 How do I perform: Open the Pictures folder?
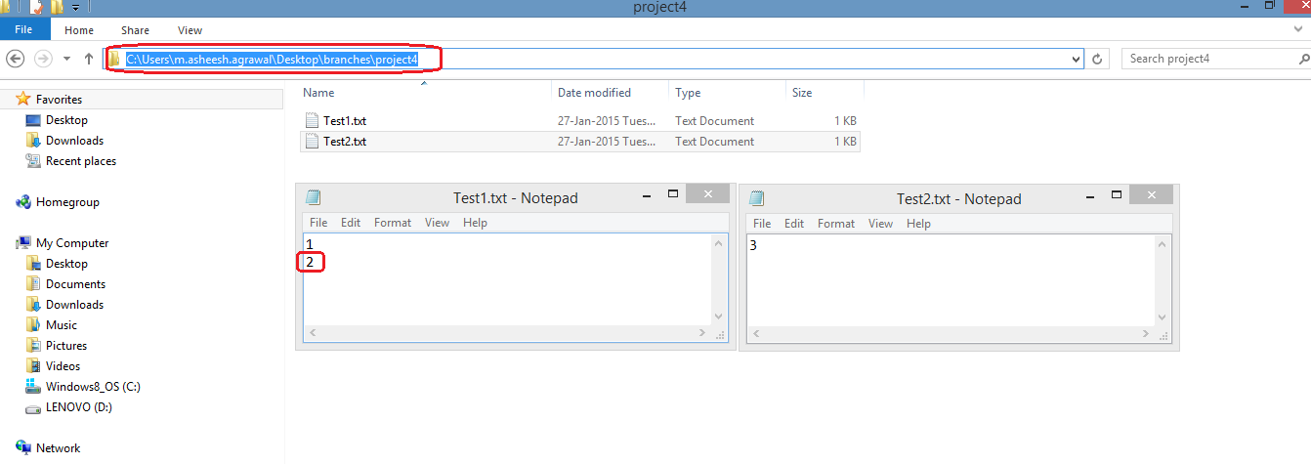66,346
